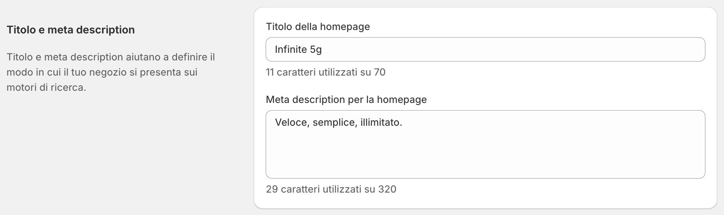Image resolution: width=724 pixels, height=215 pixels.
Task: Click the 'Meta description per la homepage' label
Action: [x=346, y=100]
